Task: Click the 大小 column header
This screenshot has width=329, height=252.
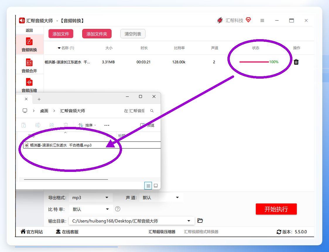Action: (x=109, y=48)
